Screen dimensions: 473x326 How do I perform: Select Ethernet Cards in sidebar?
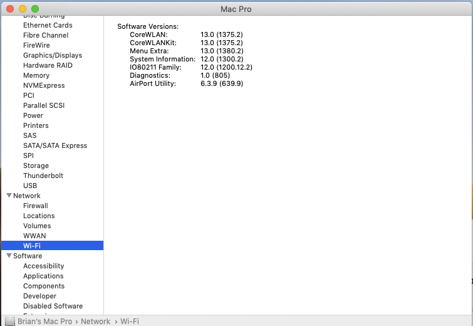tap(48, 25)
